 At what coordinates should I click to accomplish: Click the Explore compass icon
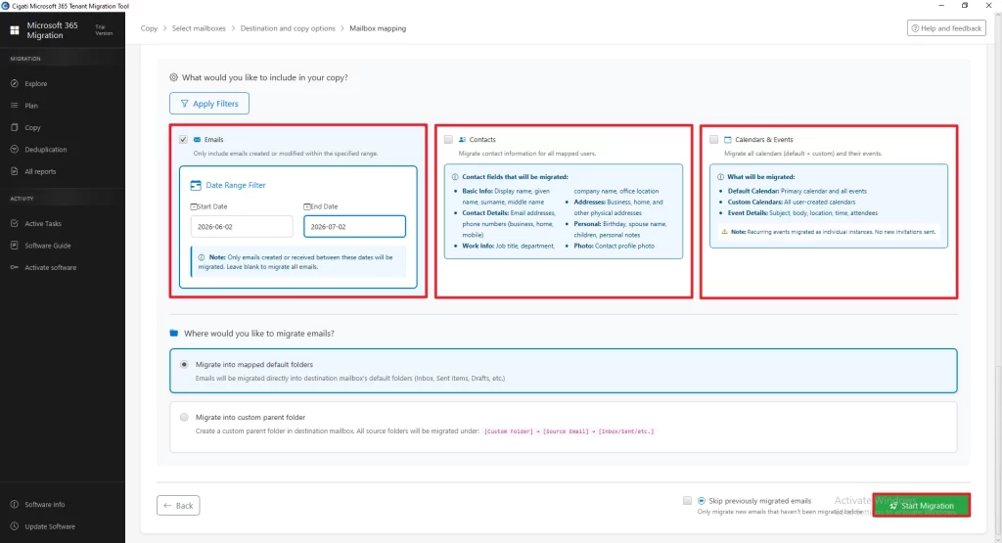tap(14, 84)
